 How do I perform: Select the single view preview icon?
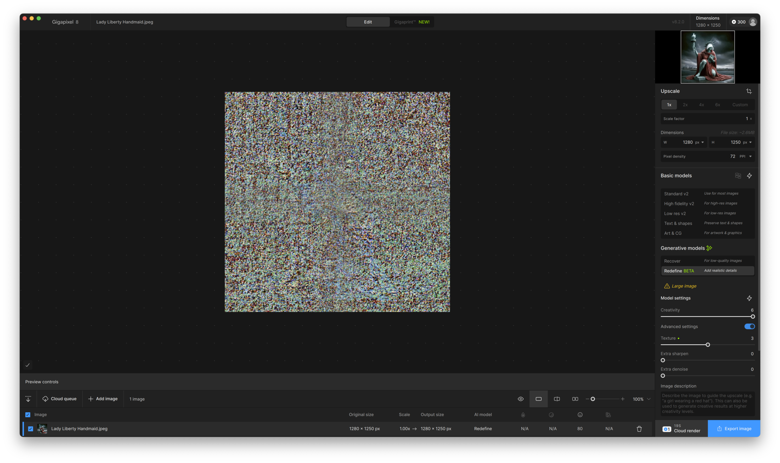[x=539, y=399]
